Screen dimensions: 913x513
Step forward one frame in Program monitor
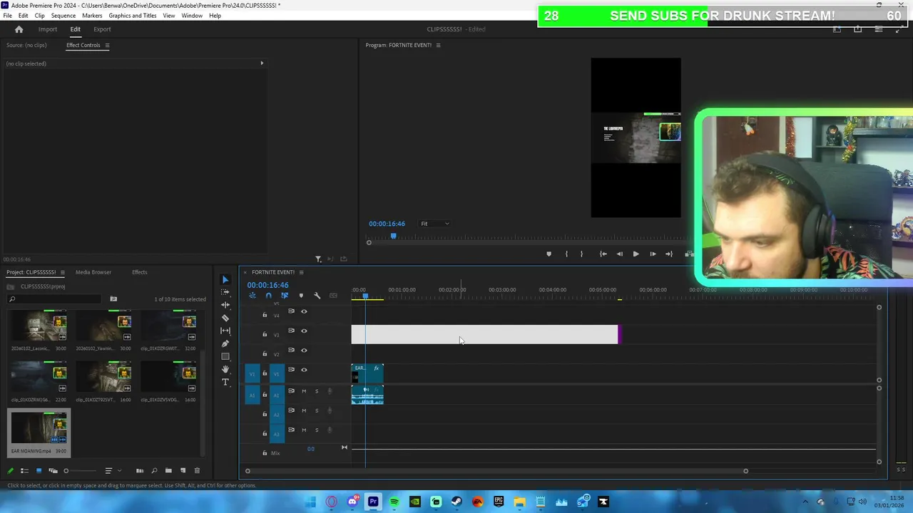click(653, 254)
